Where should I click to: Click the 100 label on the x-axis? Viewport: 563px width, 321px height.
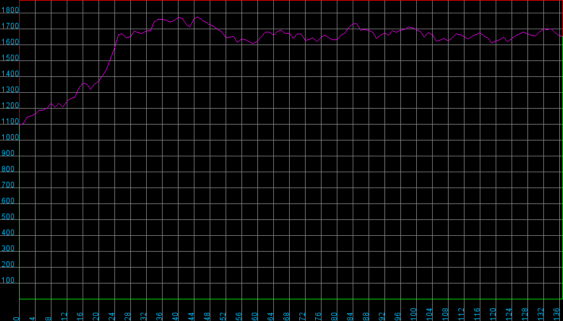tap(414, 313)
